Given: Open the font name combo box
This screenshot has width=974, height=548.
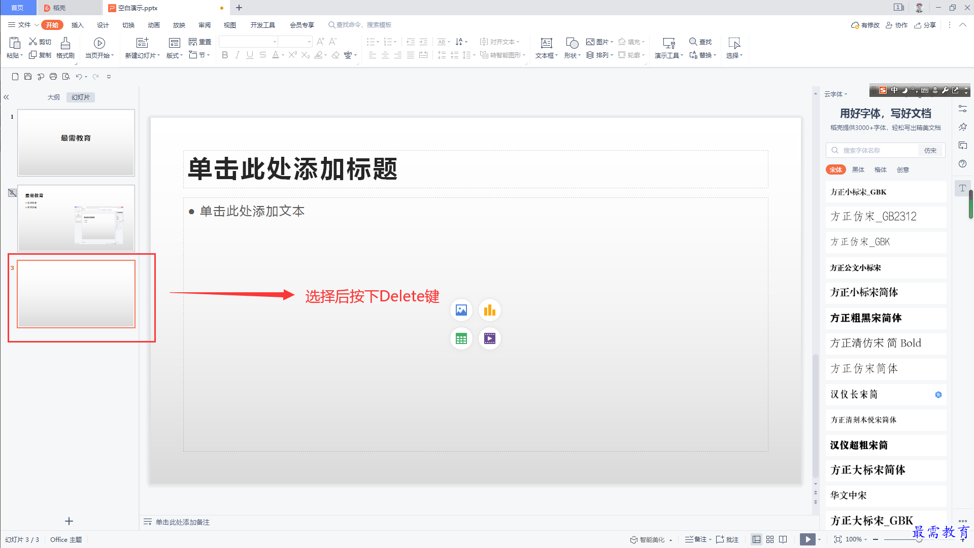Looking at the screenshot, I should point(248,42).
